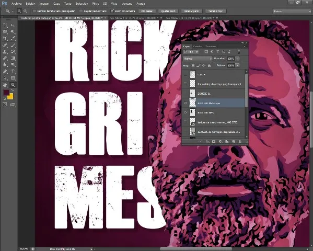313x251 pixels.
Task: Enable Cambiar tamaño vent. para ajustar checkbox
Action: (34, 11)
